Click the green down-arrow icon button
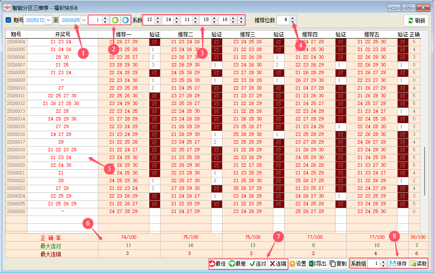 115,20
